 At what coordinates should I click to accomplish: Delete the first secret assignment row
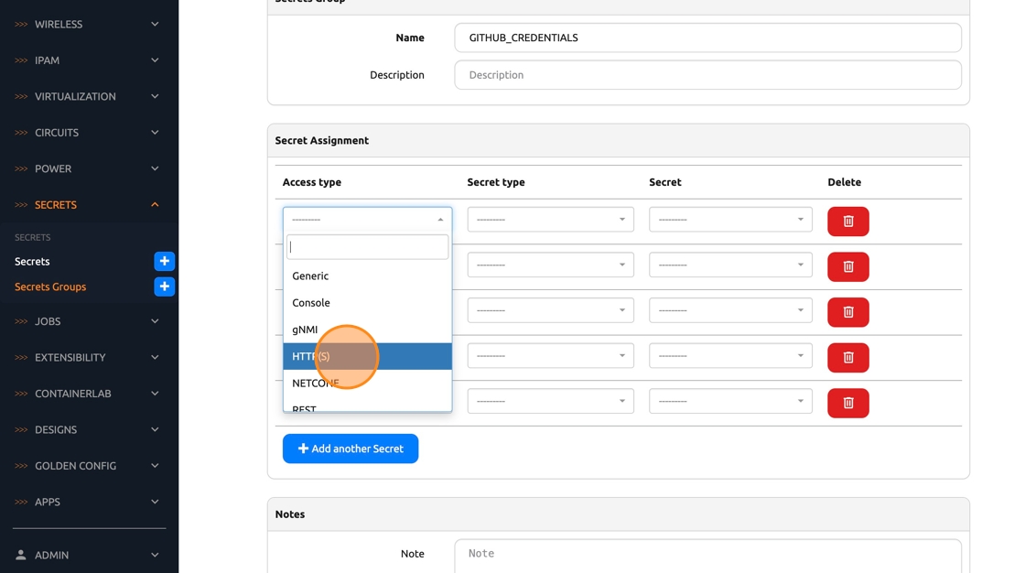pos(847,222)
